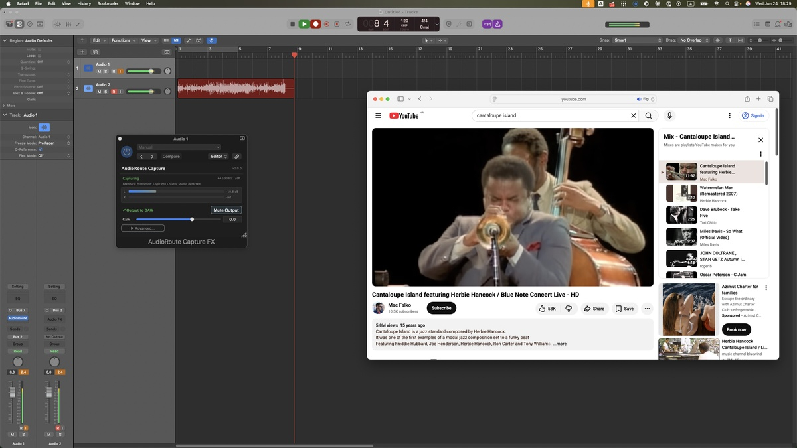
Task: Click Mute Output button in plugin
Action: (x=226, y=210)
